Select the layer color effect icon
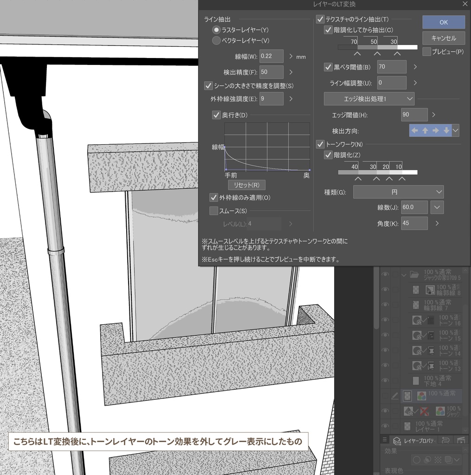This screenshot has width=471, height=475. (448, 460)
